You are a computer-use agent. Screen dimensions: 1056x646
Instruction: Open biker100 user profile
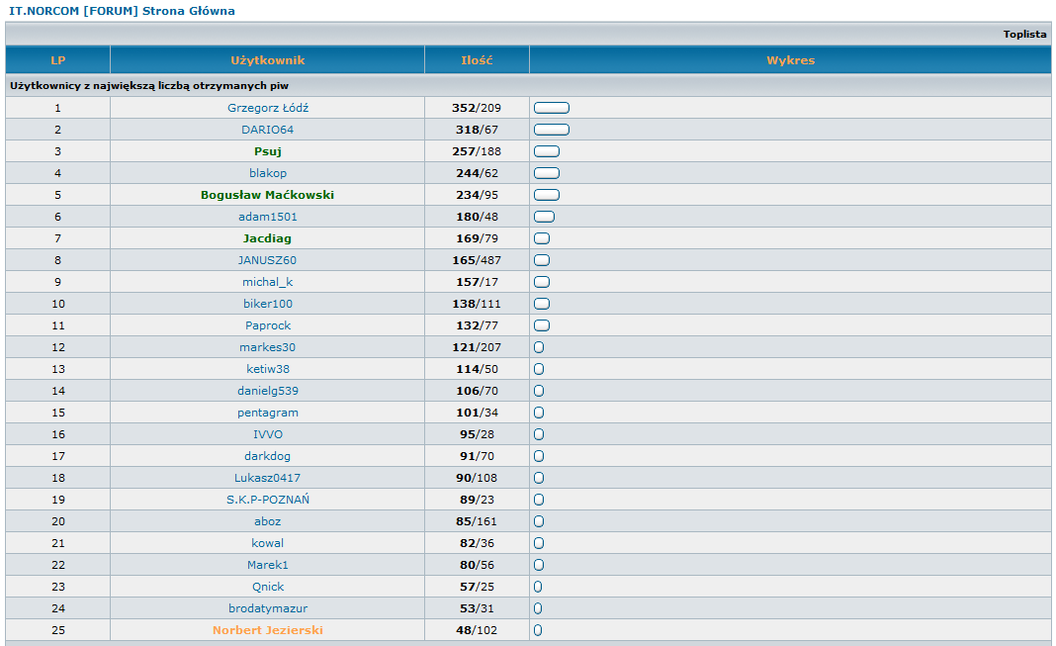[x=268, y=304]
